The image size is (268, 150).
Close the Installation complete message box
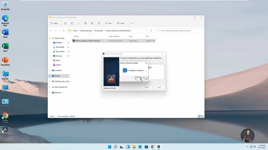pos(146,63)
